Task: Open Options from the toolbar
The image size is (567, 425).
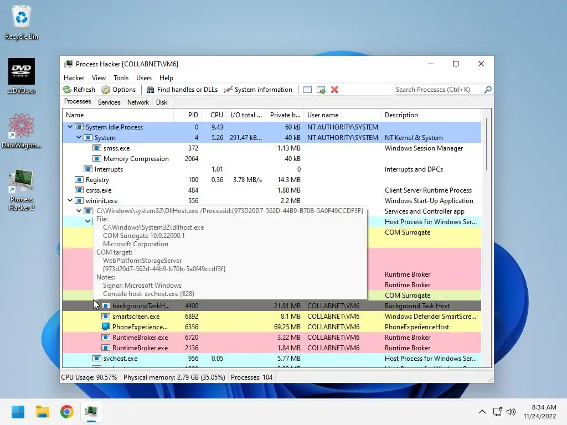Action: (x=118, y=90)
